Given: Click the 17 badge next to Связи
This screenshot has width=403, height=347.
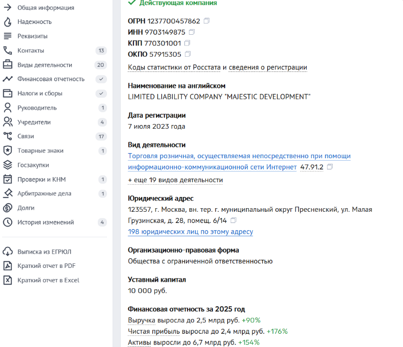Looking at the screenshot, I should point(101,136).
